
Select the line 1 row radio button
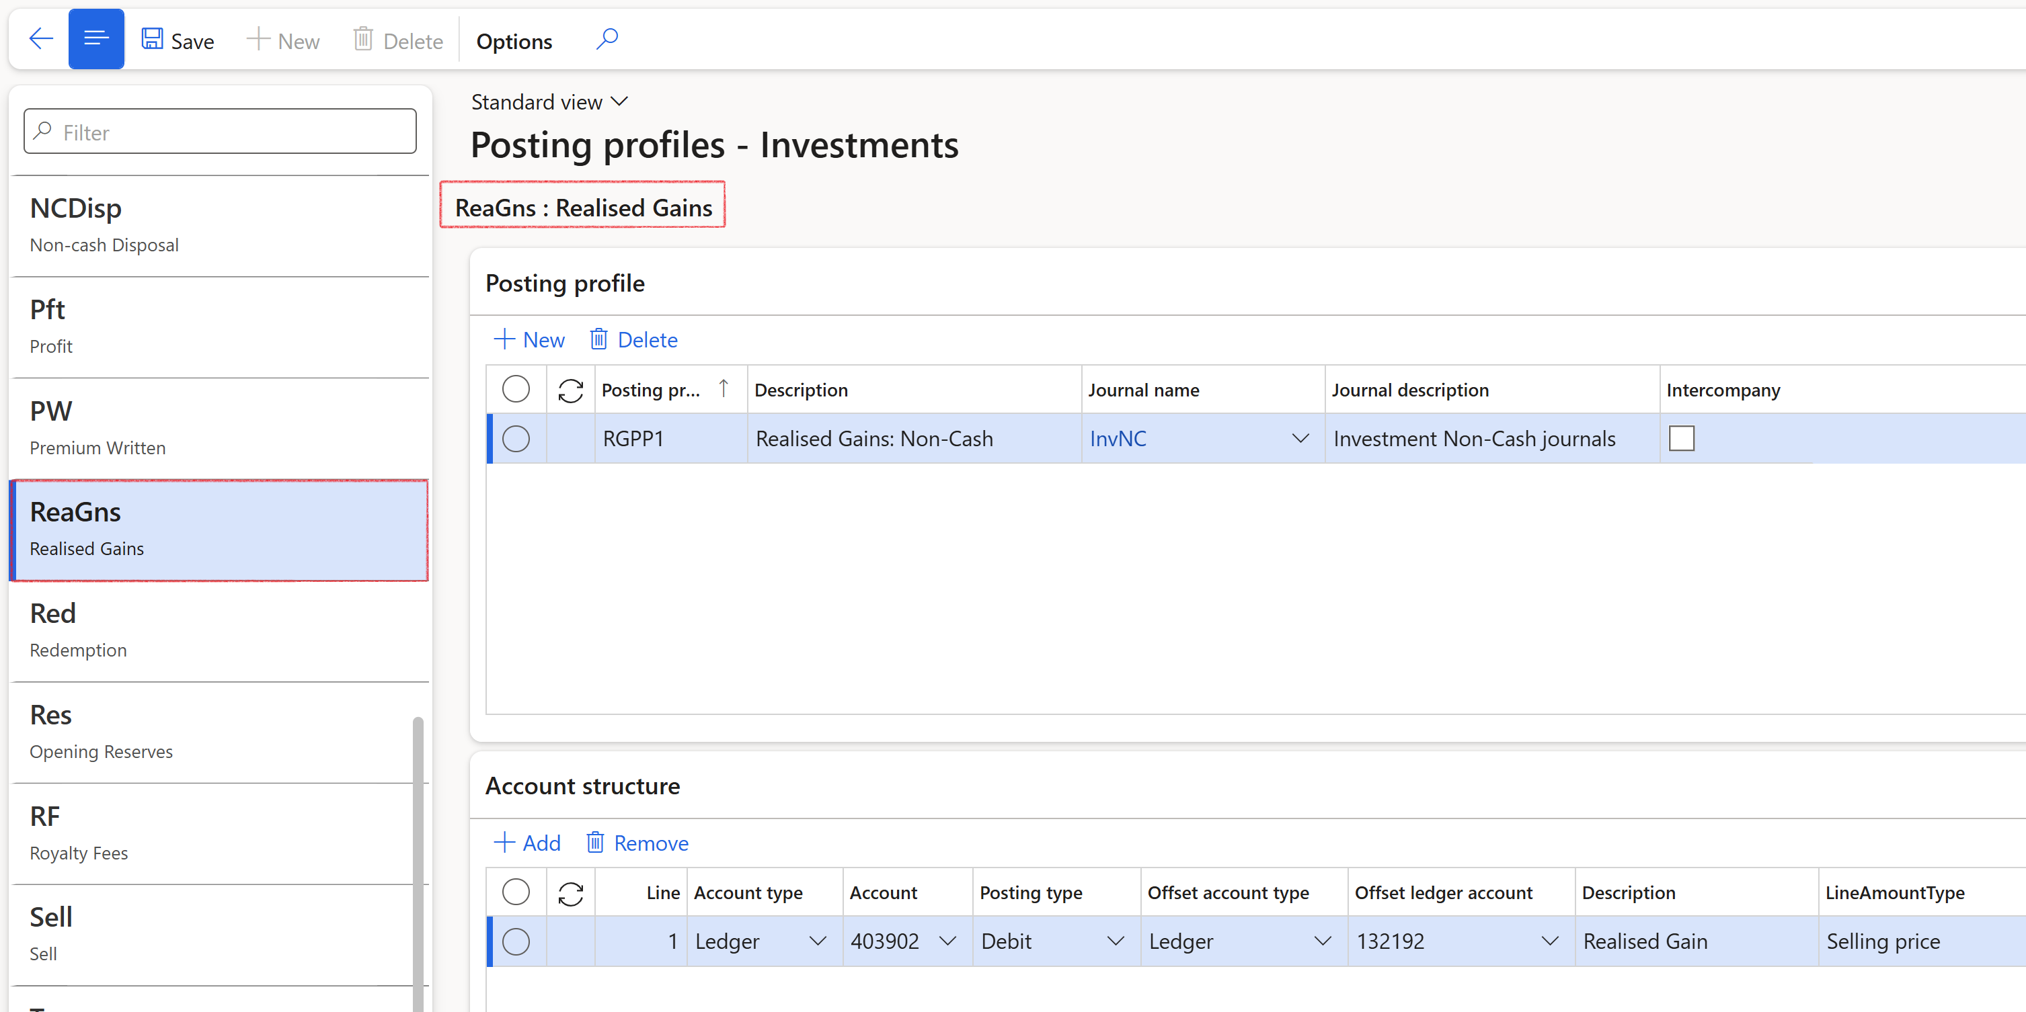(516, 941)
